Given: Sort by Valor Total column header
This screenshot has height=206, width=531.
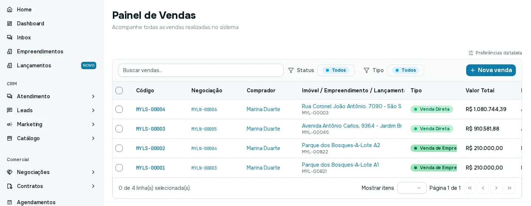Looking at the screenshot, I should click(480, 90).
